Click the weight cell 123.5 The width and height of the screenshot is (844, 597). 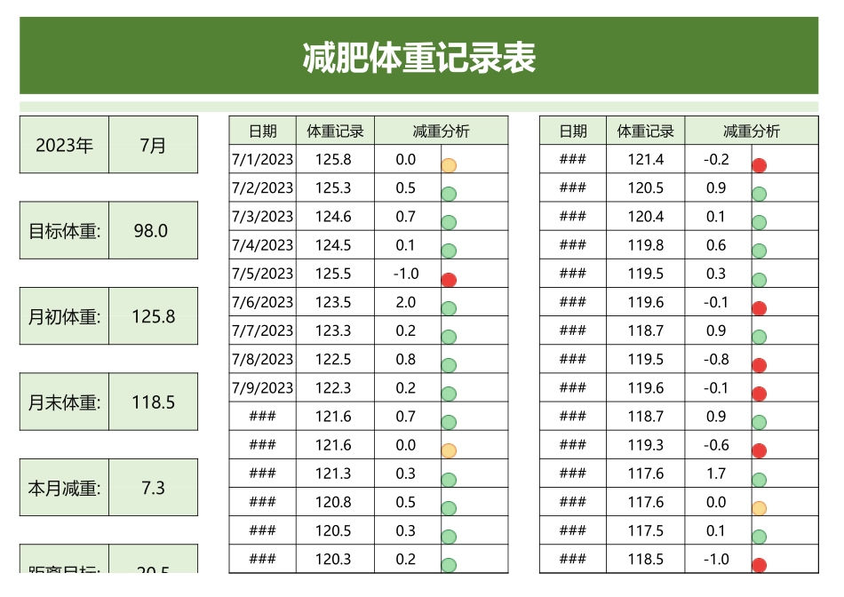coord(335,302)
